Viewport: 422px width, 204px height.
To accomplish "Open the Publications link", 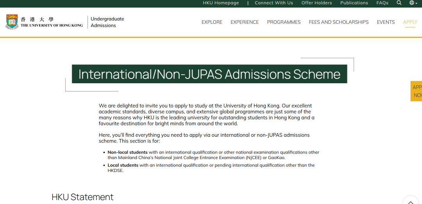I will point(354,3).
